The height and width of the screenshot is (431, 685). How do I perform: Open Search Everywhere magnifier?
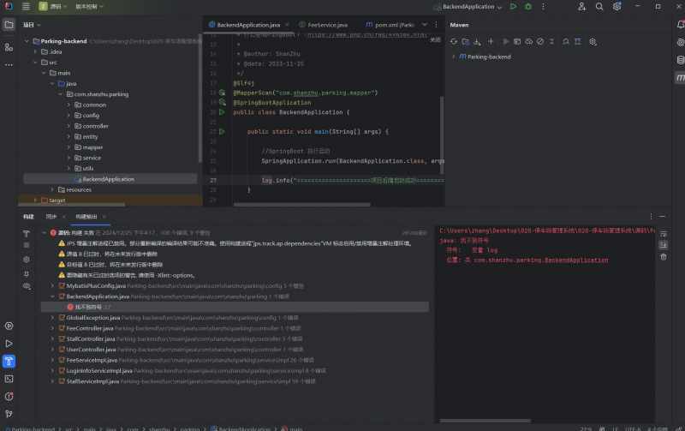coord(599,7)
